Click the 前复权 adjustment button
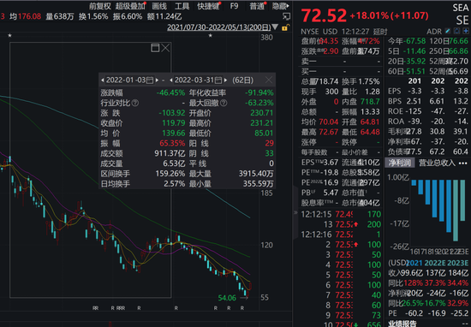Screen dimensions: 471x327 [x=100, y=6]
